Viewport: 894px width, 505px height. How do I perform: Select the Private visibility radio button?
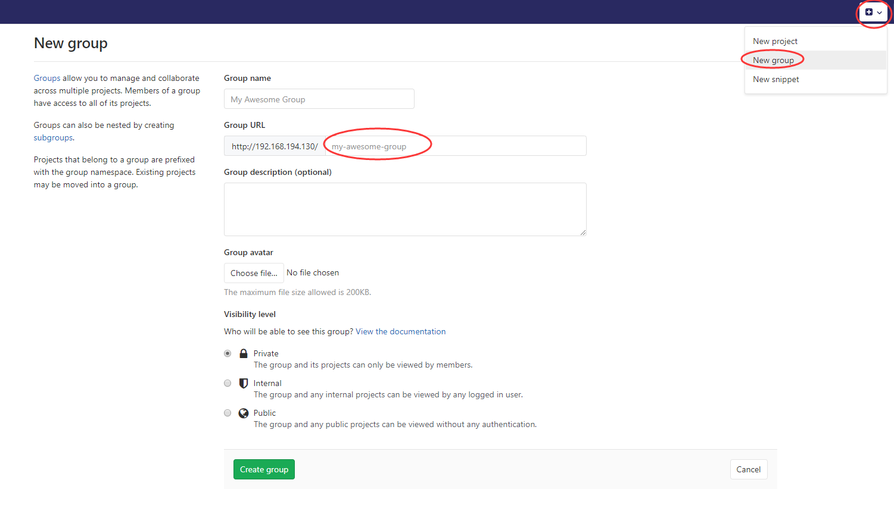(x=228, y=353)
